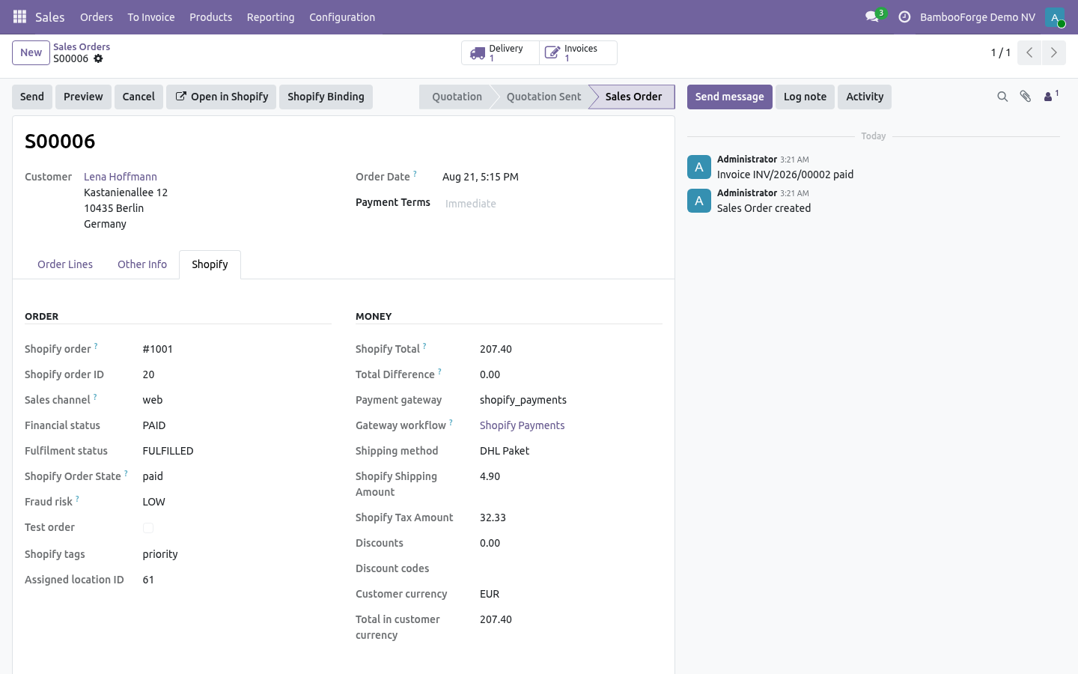Click the Administrator avatar on 'Sales Order created'
This screenshot has width=1078, height=674.
click(699, 201)
